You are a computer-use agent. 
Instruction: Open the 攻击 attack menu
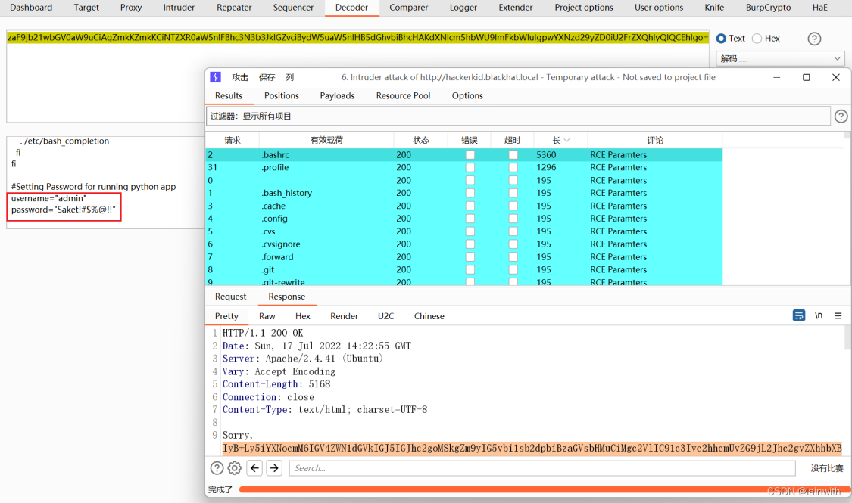[x=239, y=78]
